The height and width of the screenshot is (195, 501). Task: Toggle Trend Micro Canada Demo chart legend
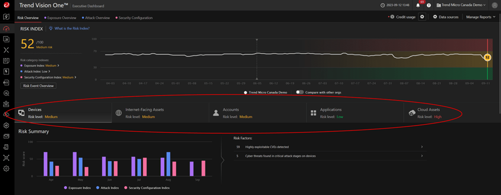[x=266, y=92]
